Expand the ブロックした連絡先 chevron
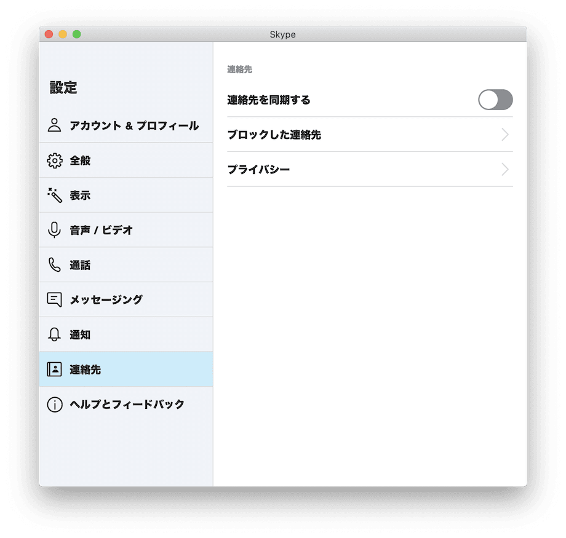566x538 pixels. (x=505, y=135)
